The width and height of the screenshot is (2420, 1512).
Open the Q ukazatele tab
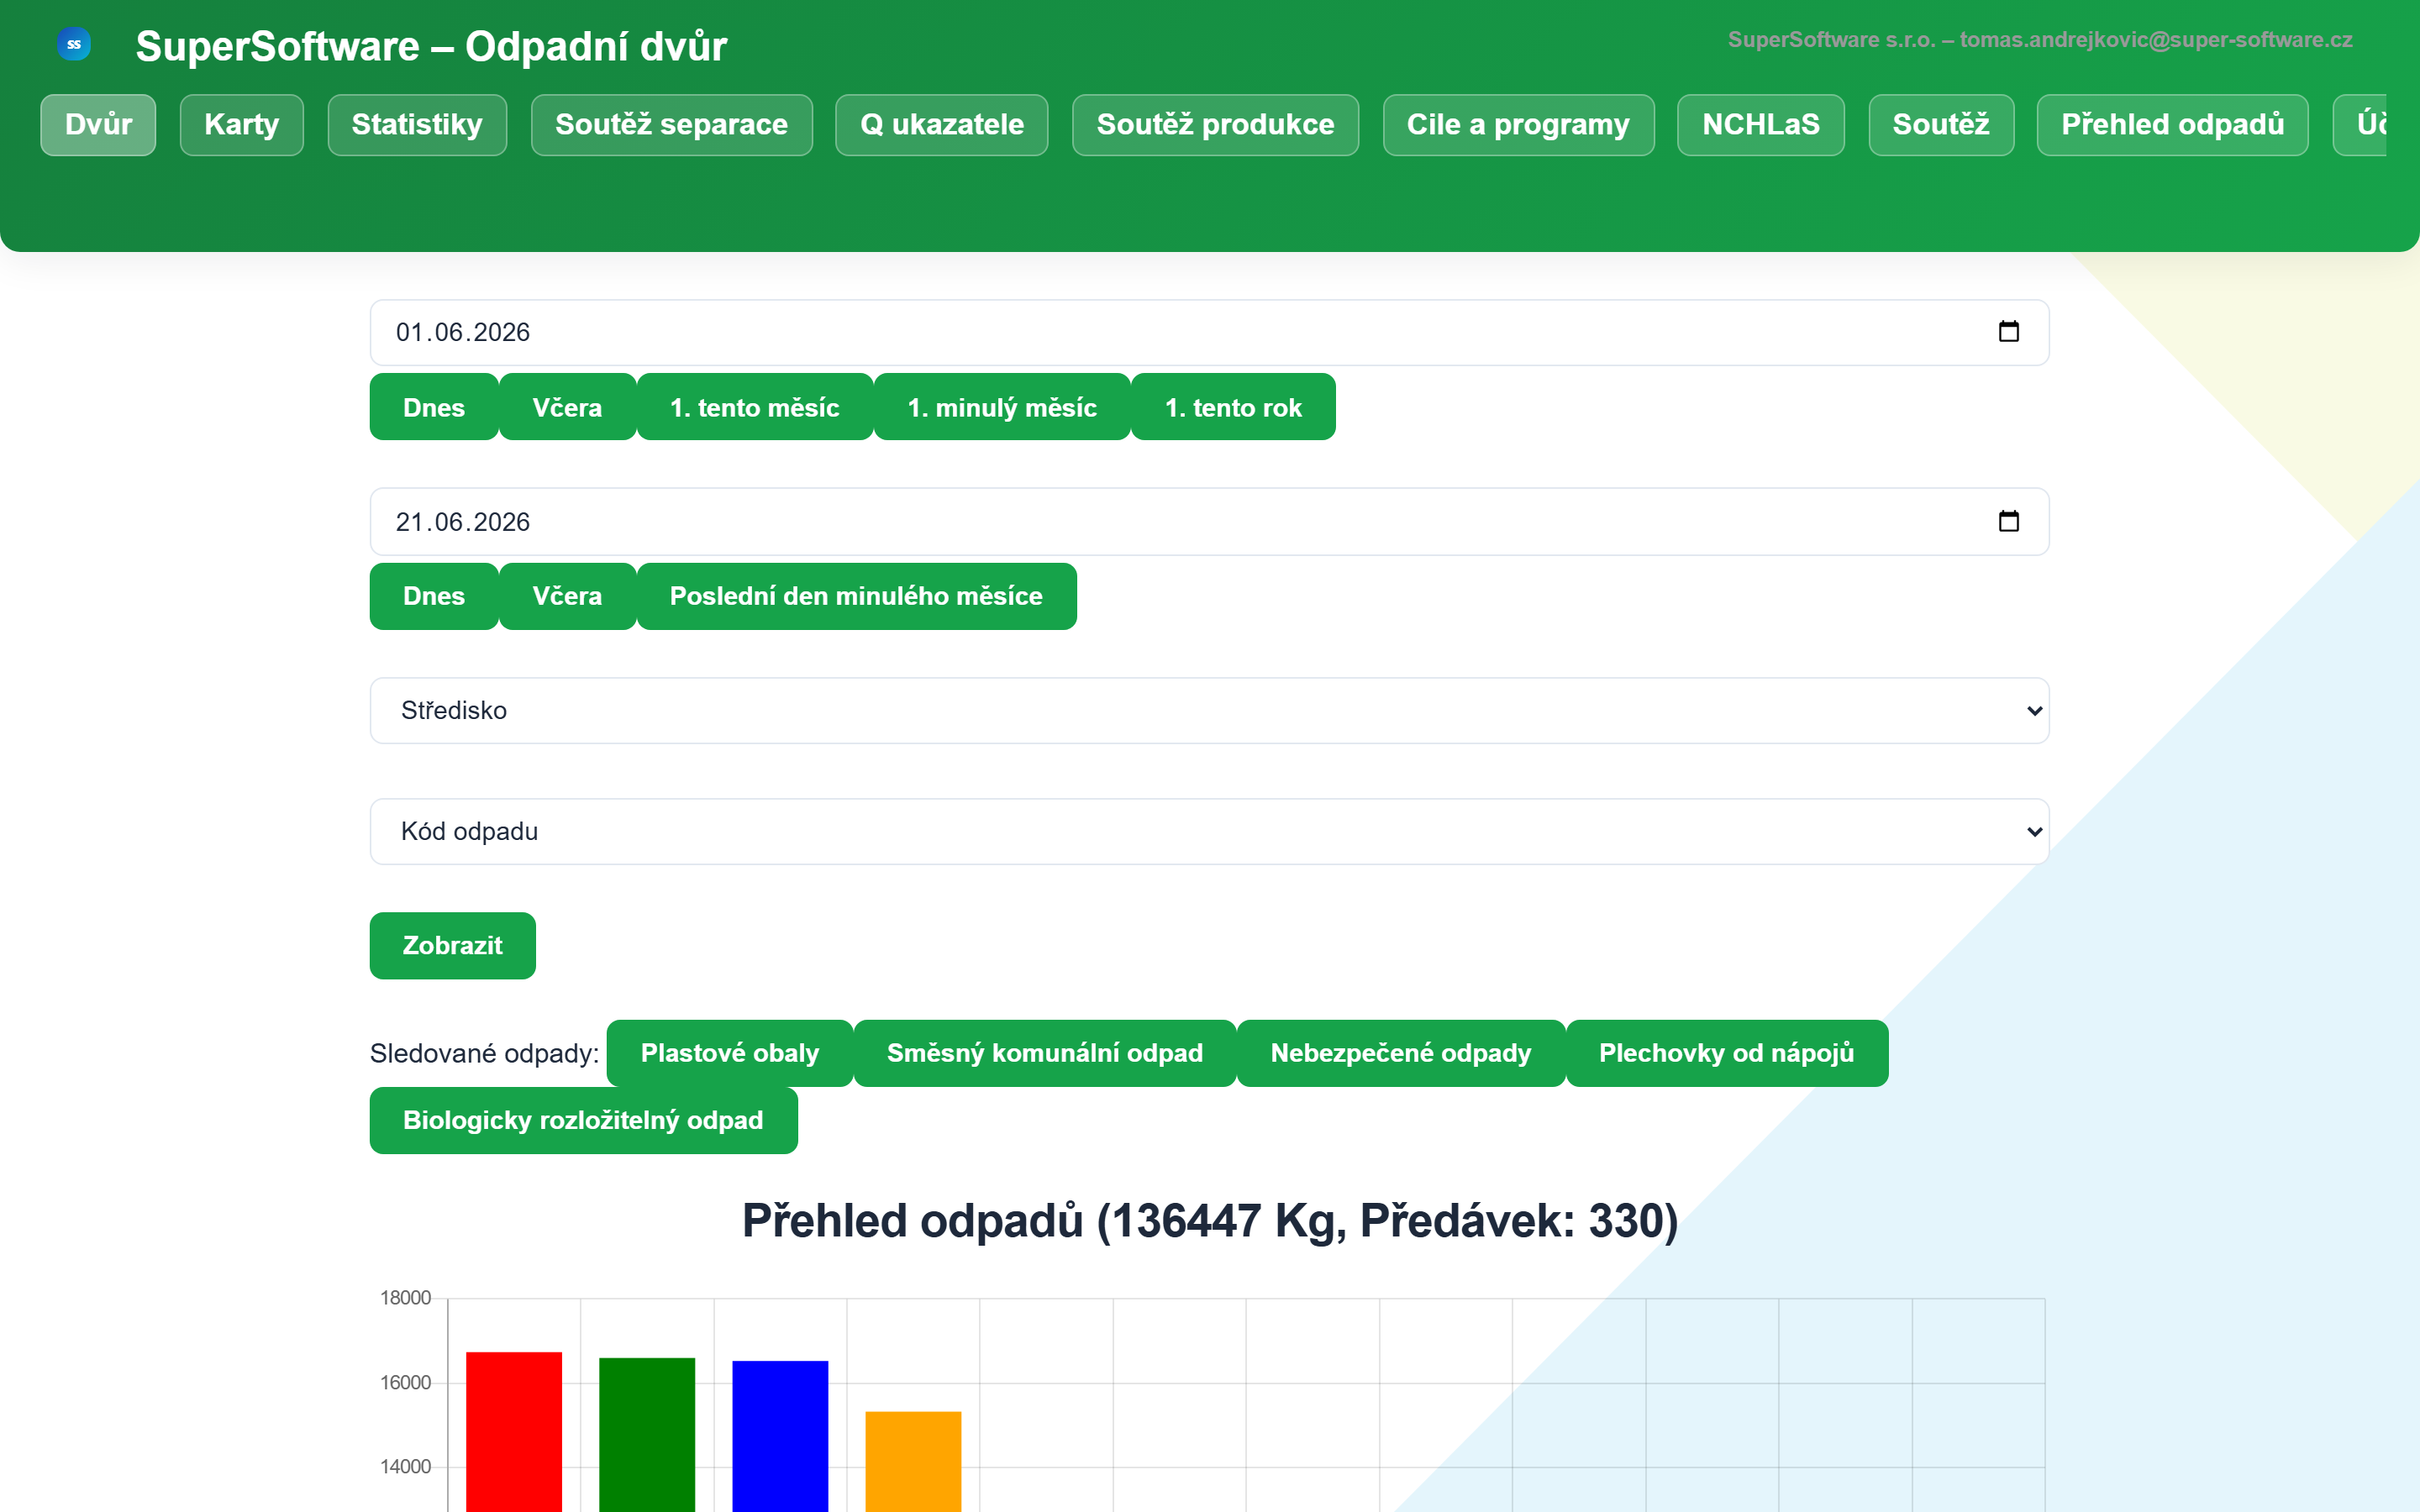coord(942,125)
